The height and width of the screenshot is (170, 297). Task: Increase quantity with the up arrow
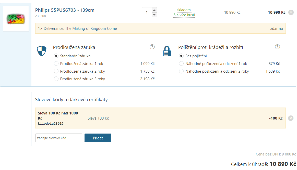point(154,10)
